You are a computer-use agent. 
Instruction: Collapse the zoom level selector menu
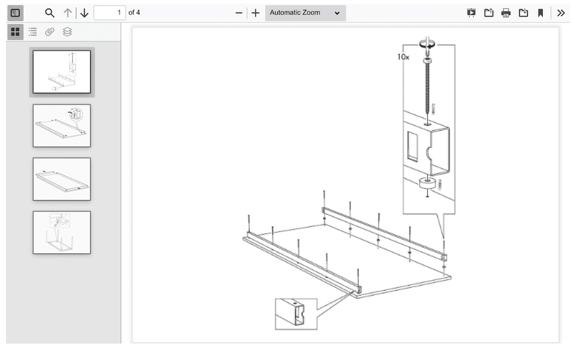305,12
